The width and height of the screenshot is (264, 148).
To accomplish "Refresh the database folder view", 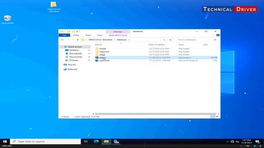I will pyautogui.click(x=170, y=40).
